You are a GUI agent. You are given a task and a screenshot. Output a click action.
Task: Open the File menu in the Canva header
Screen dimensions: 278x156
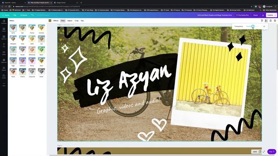[15, 15]
